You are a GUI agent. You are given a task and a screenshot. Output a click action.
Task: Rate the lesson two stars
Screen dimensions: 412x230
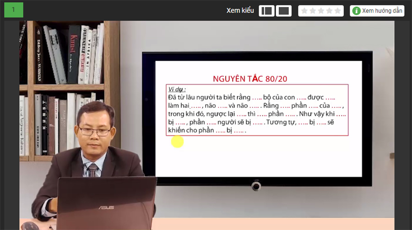pos(313,11)
